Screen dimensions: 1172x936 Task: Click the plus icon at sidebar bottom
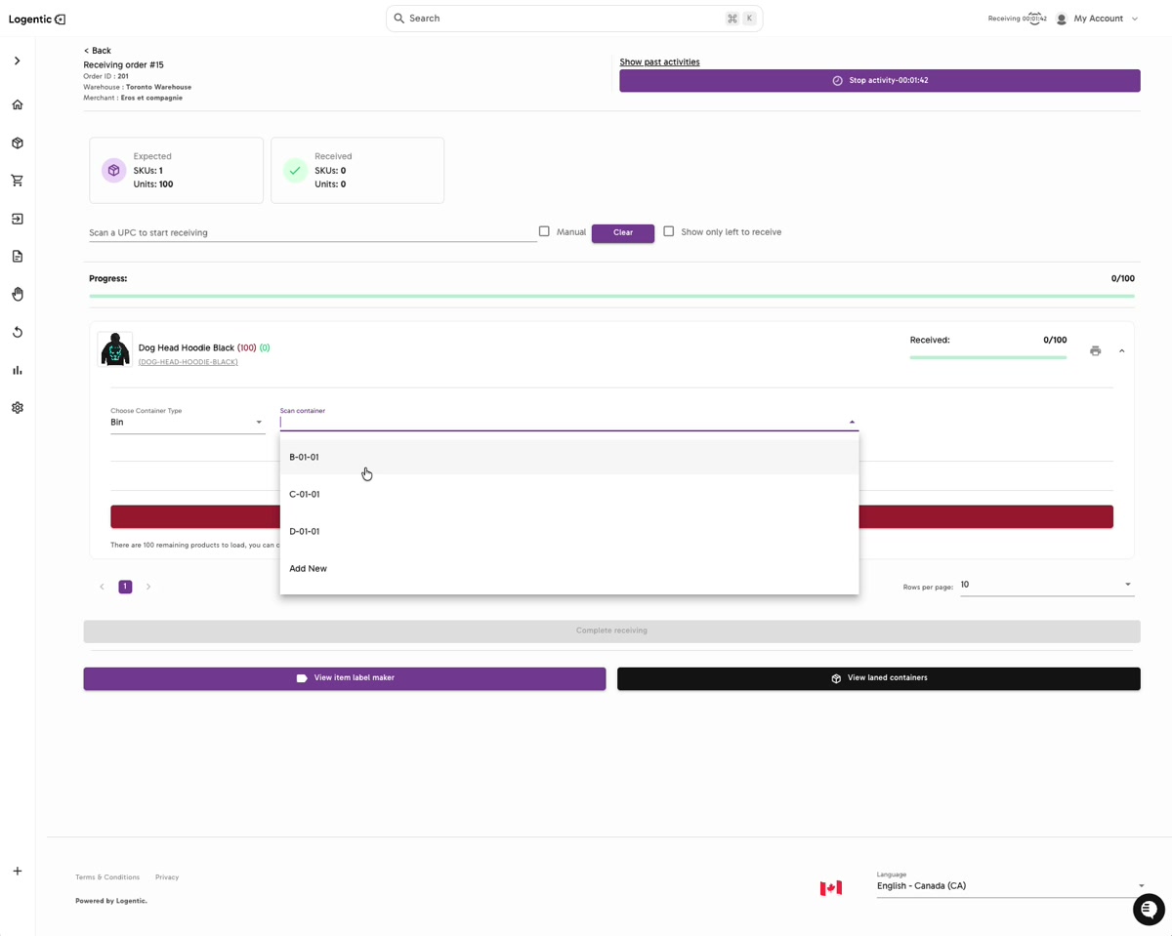[17, 871]
